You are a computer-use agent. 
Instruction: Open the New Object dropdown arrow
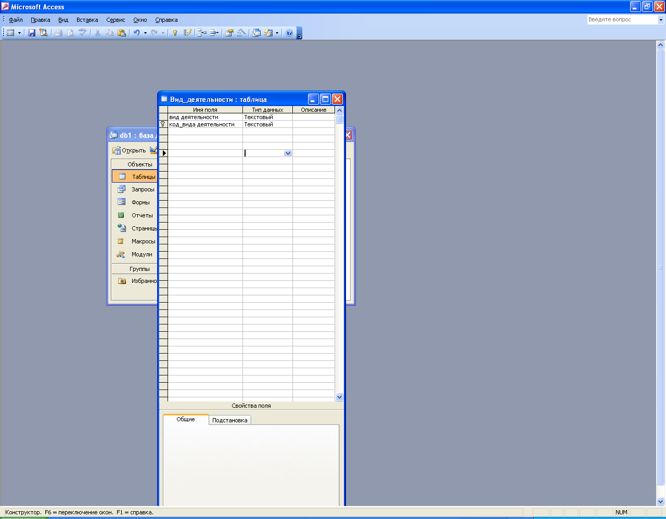277,33
